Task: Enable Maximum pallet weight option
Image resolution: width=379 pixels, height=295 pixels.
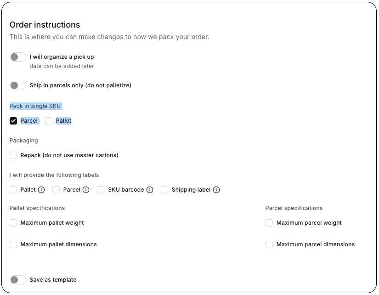Action: tap(13, 223)
